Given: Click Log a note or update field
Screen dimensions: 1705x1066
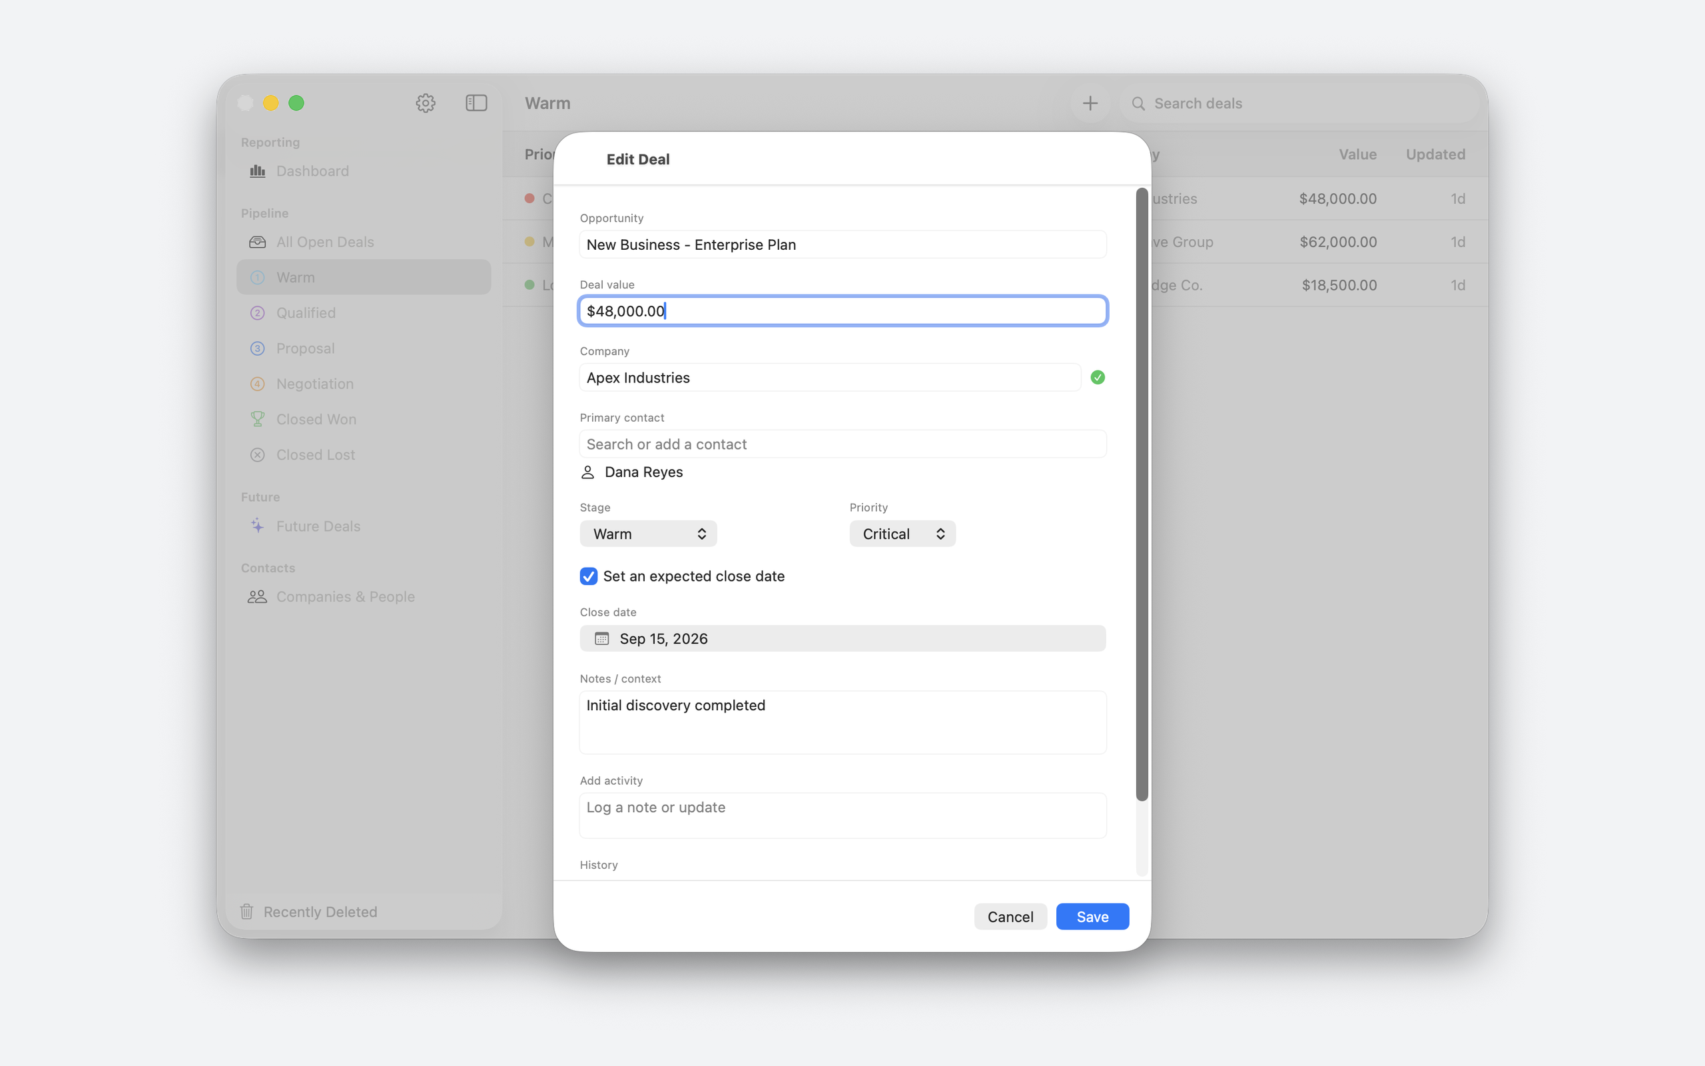Looking at the screenshot, I should click(x=843, y=815).
